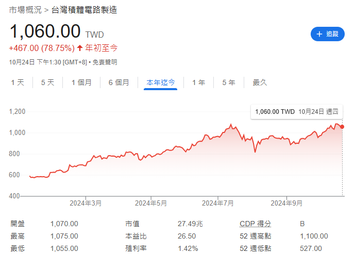Switch to the 5 天 range tab

click(47, 82)
